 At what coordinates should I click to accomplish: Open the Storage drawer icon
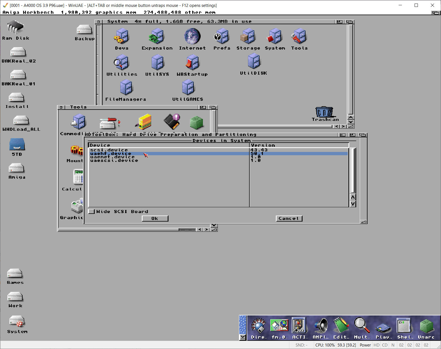pos(248,39)
